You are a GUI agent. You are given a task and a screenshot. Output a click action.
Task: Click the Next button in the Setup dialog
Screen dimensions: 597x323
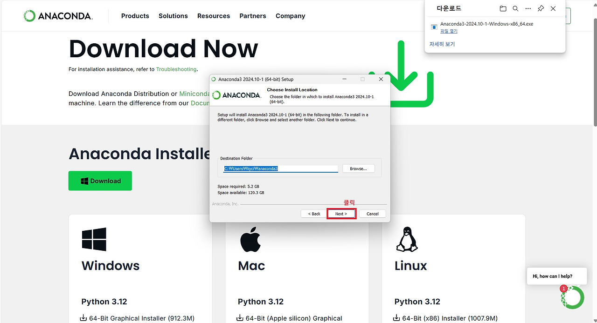tap(341, 214)
